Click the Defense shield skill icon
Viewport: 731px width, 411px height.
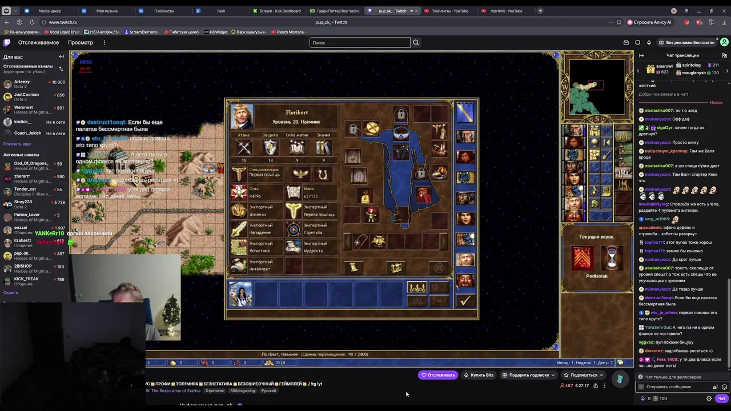(271, 148)
